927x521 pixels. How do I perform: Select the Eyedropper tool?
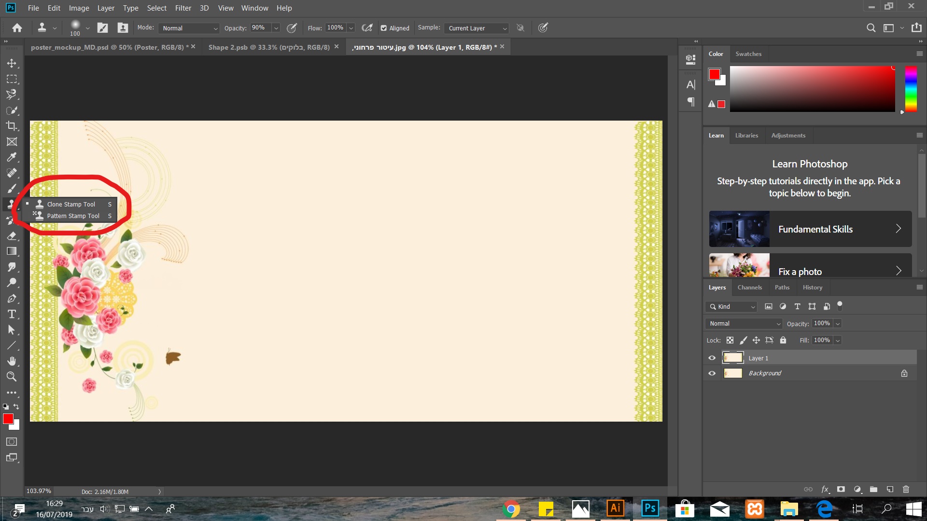click(x=12, y=157)
